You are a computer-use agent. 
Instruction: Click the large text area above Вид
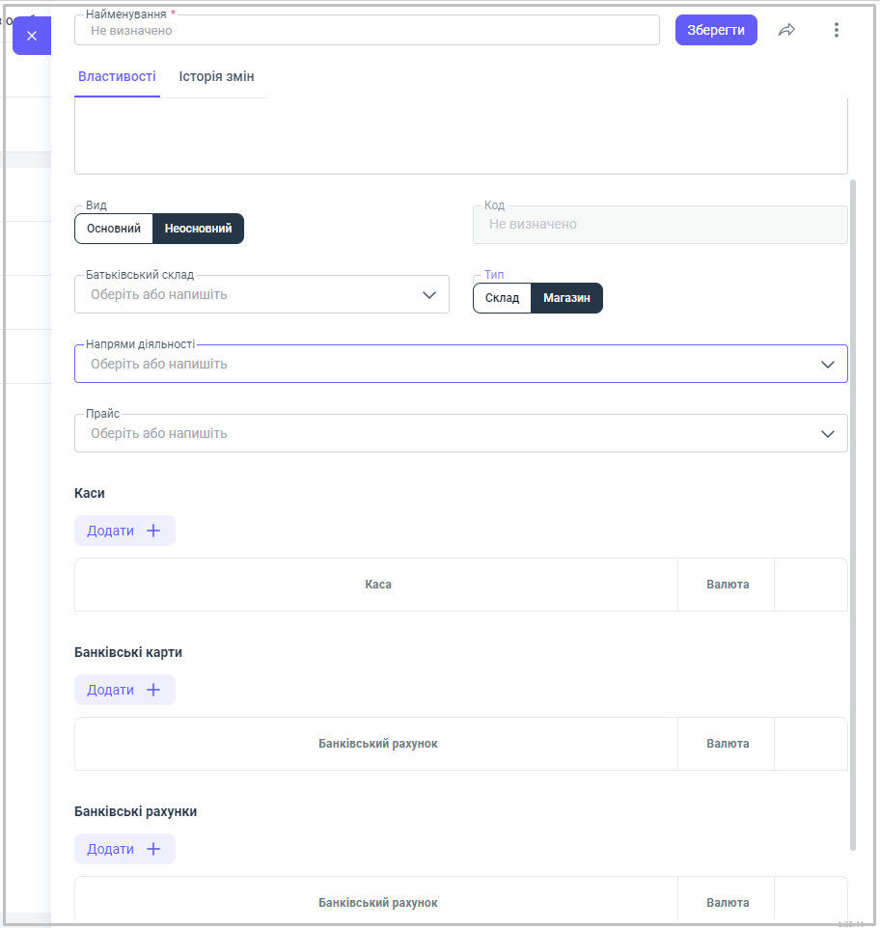pos(460,138)
